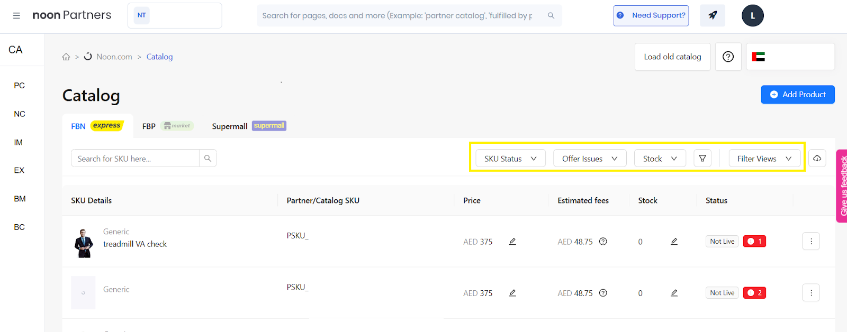Click the Partner/Catalog SKU column header
The width and height of the screenshot is (847, 332).
[x=323, y=200]
